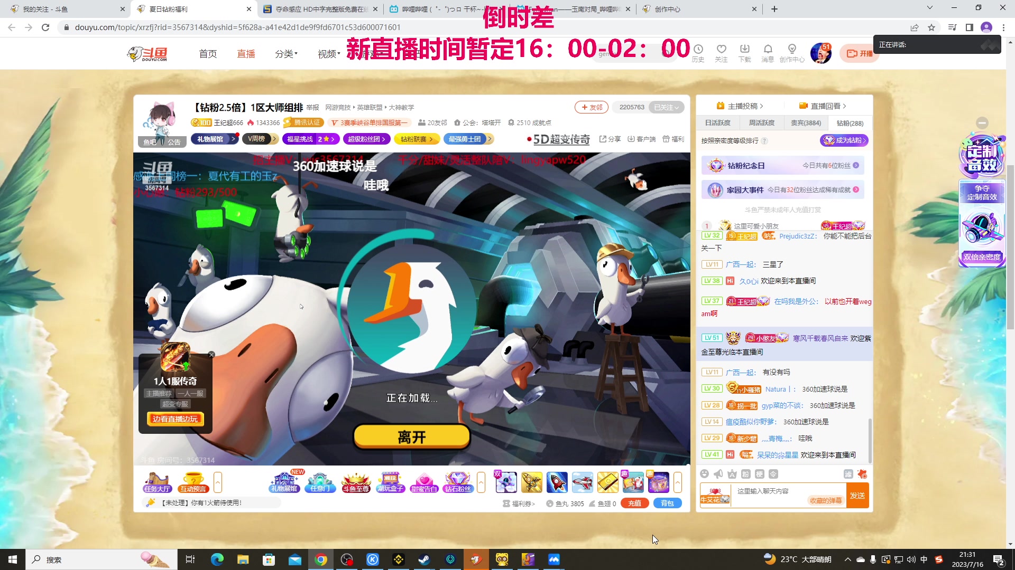The width and height of the screenshot is (1015, 570).
Task: Send the gold card gift
Action: click(607, 482)
